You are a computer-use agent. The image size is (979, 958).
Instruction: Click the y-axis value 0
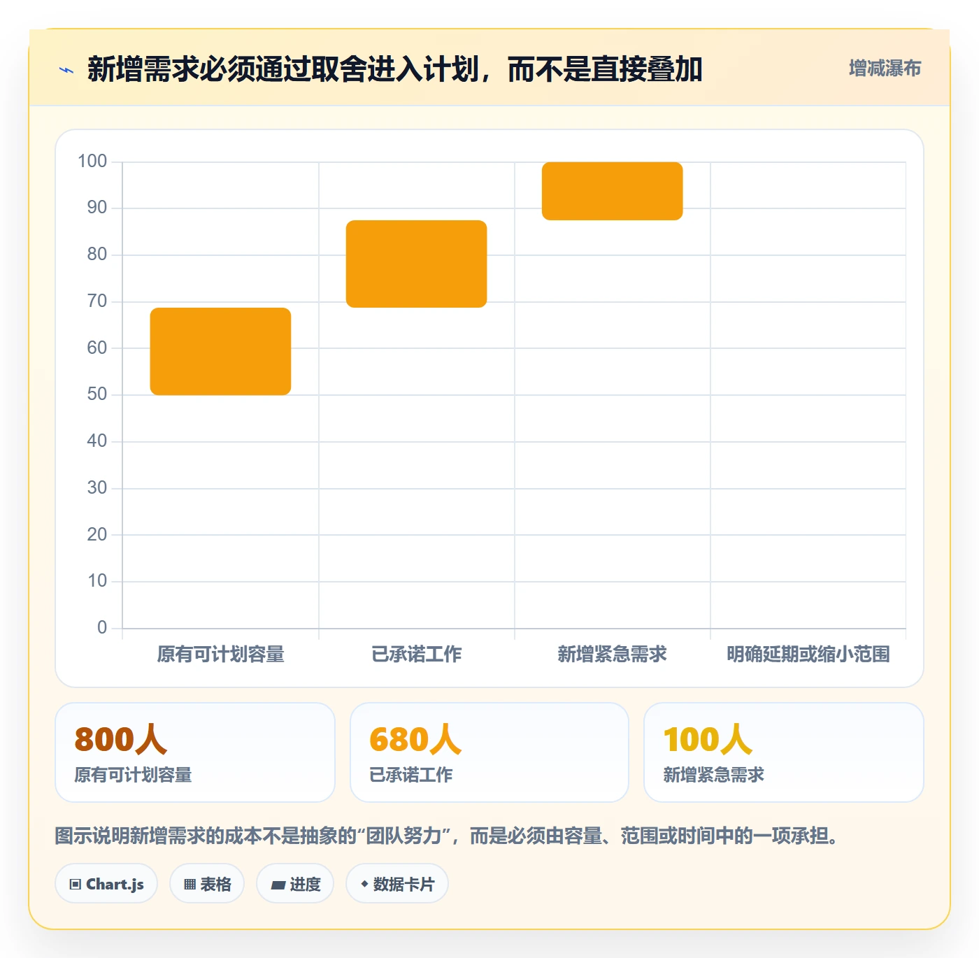[102, 627]
